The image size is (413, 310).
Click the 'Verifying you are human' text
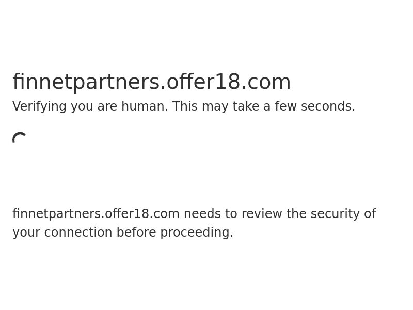pos(90,106)
